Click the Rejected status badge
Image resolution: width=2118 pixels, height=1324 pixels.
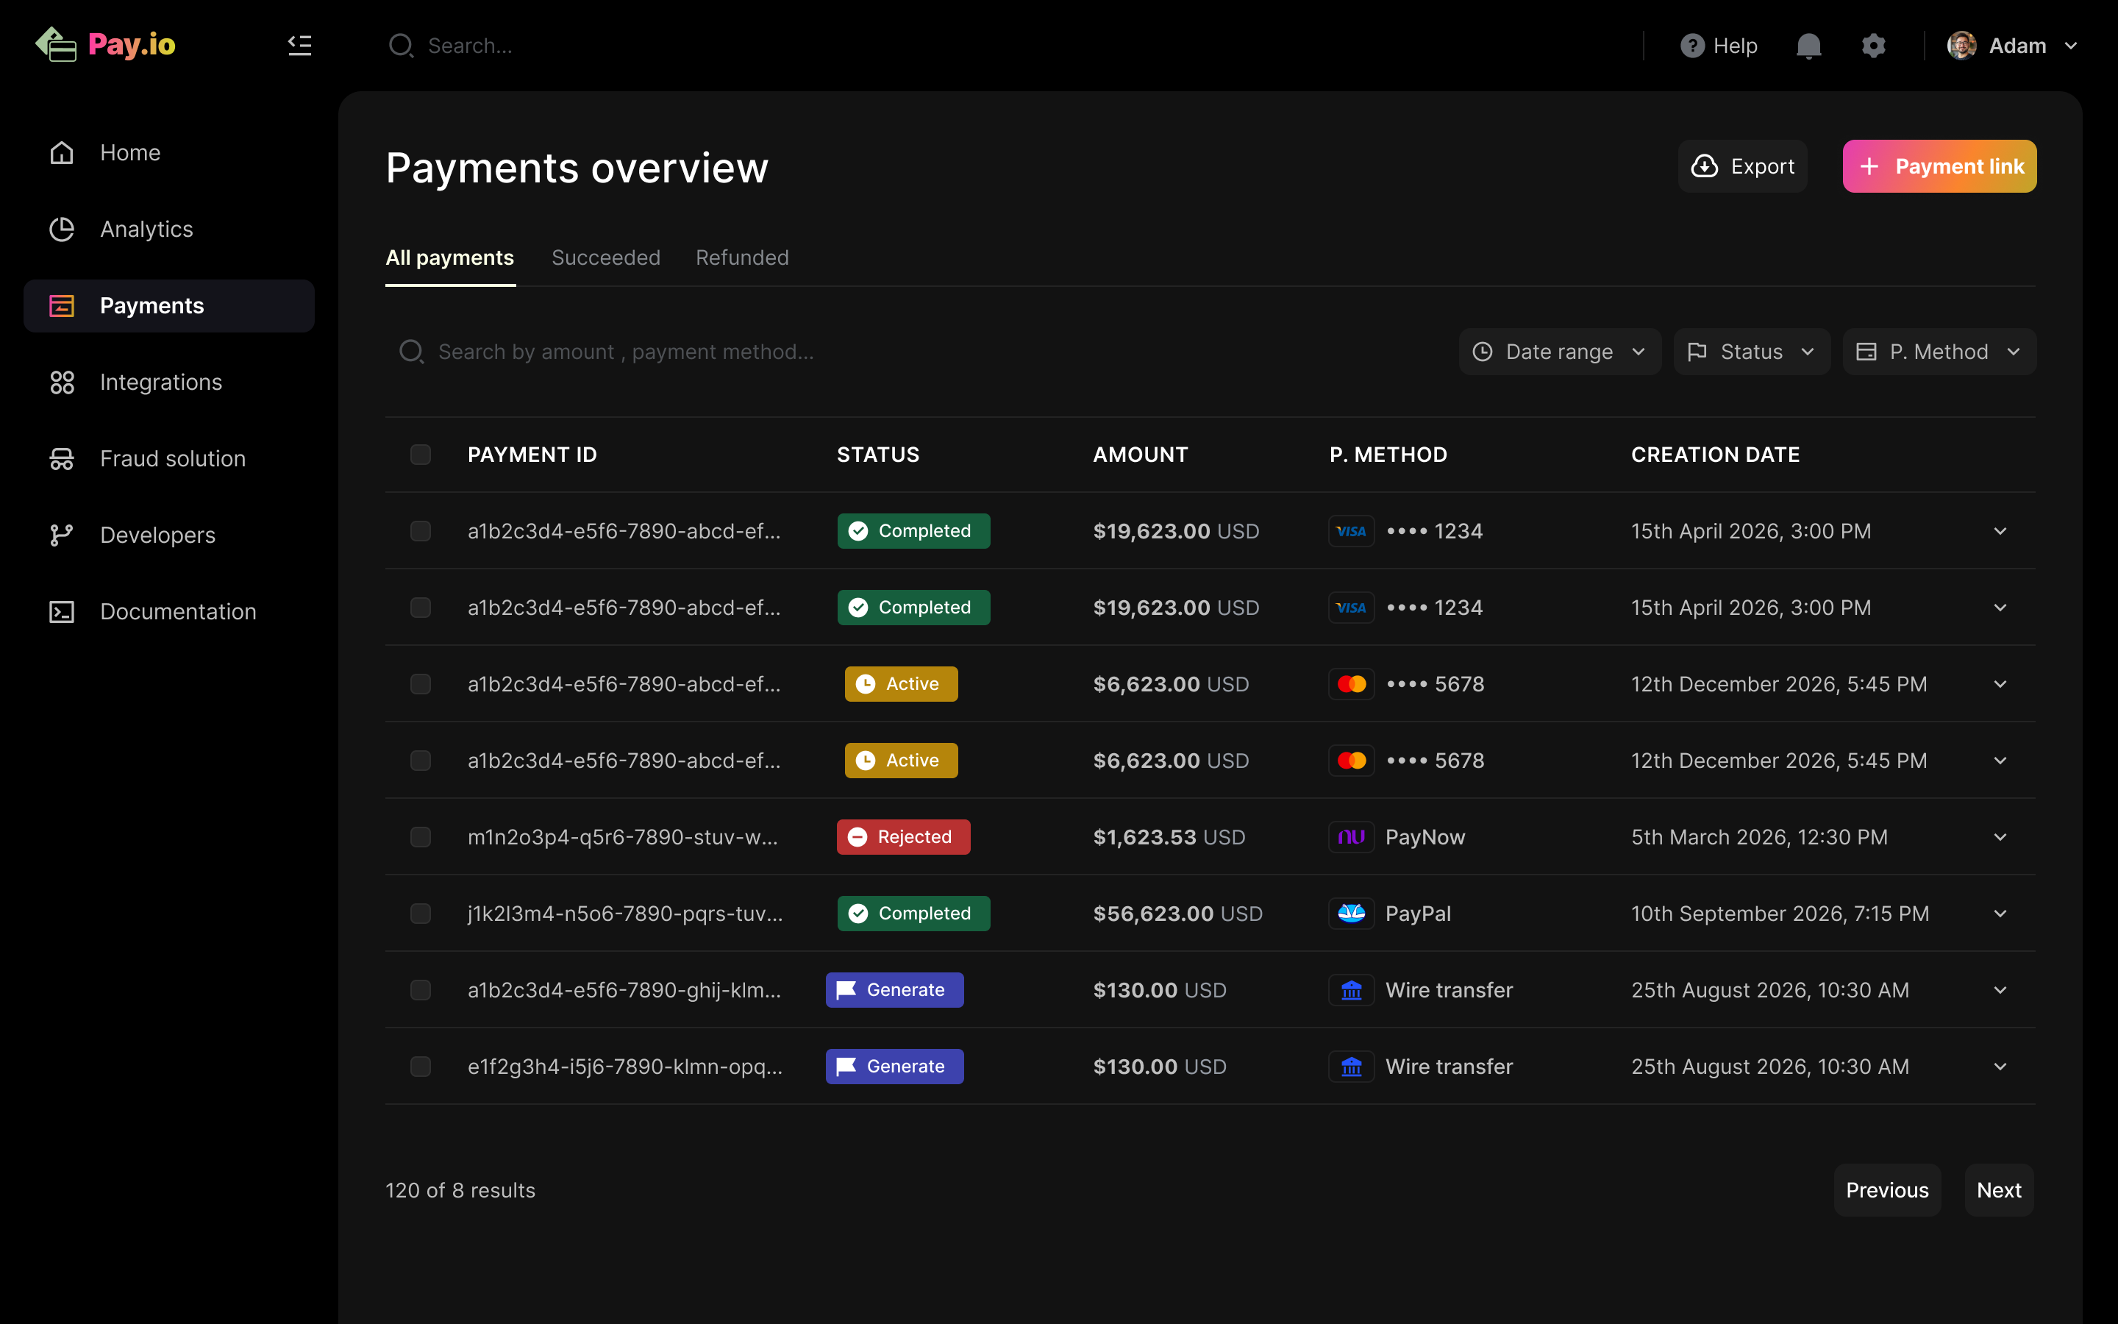pyautogui.click(x=903, y=837)
